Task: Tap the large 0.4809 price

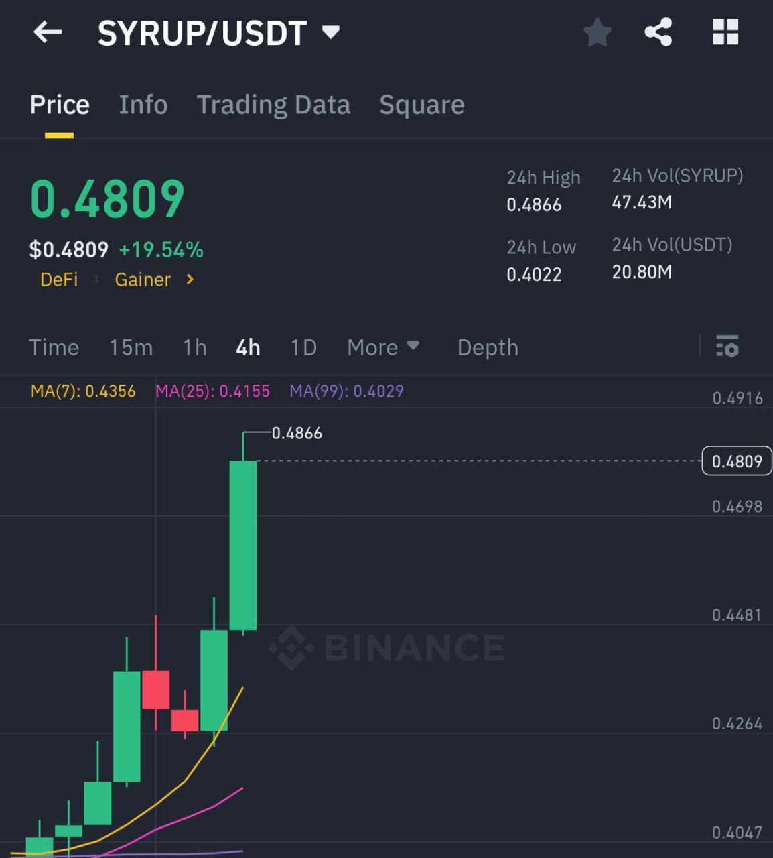Action: [x=107, y=199]
